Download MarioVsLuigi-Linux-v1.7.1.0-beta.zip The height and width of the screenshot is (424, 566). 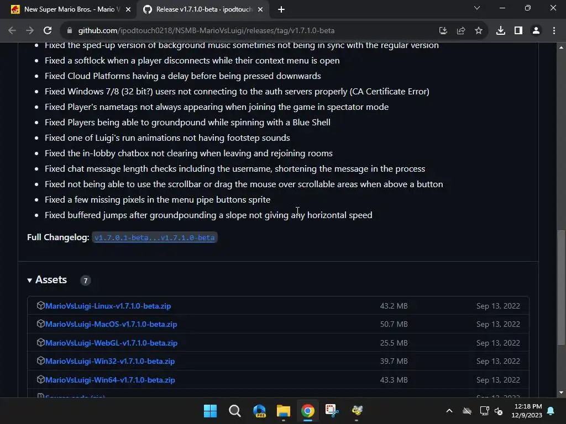(x=108, y=306)
